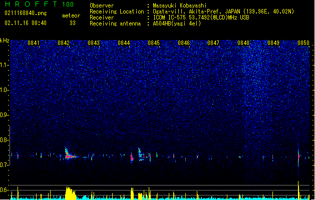Image resolution: width=315 pixels, height=200 pixels.
Task: Click the tallest yellow power spike near 0850
Action: tap(298, 190)
